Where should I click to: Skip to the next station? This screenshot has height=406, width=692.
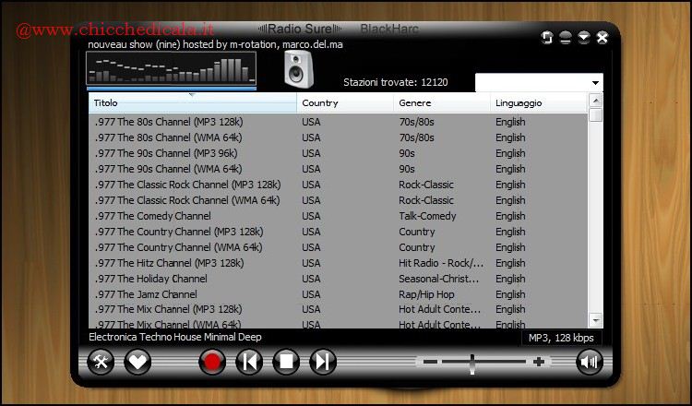point(322,362)
